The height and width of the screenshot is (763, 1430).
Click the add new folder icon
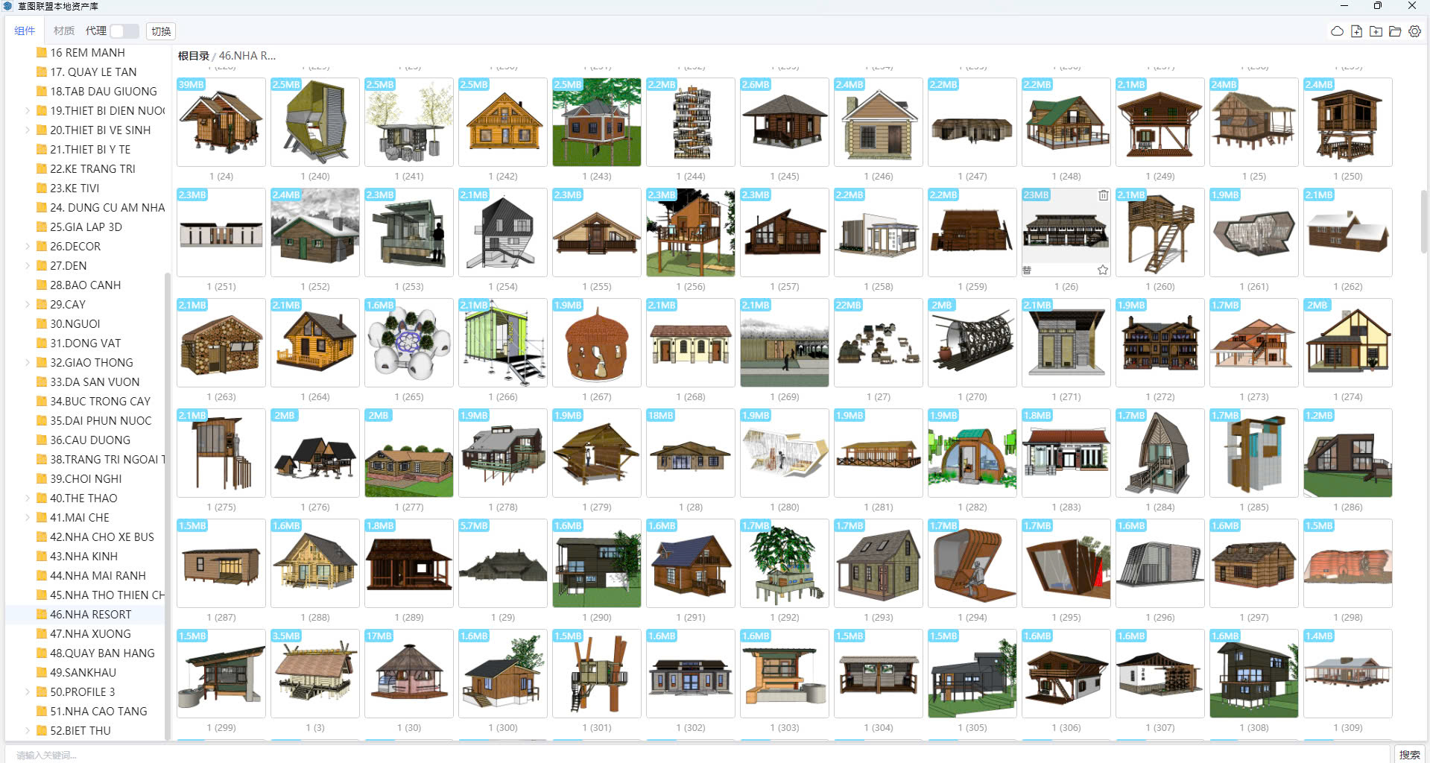tap(1376, 31)
